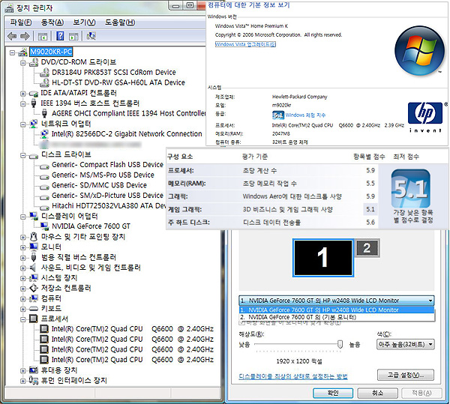
Task: Click the IEEE 1394 버스 호스트 컨트롤러 icon
Action: point(34,103)
